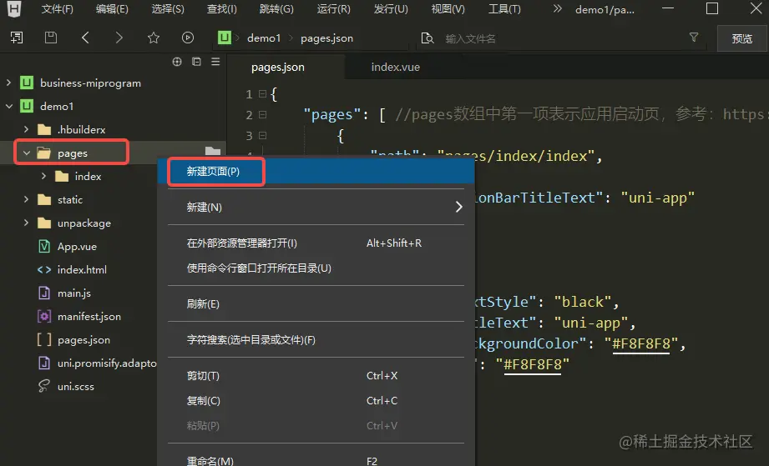Open the 工具(T) menu

coord(504,9)
